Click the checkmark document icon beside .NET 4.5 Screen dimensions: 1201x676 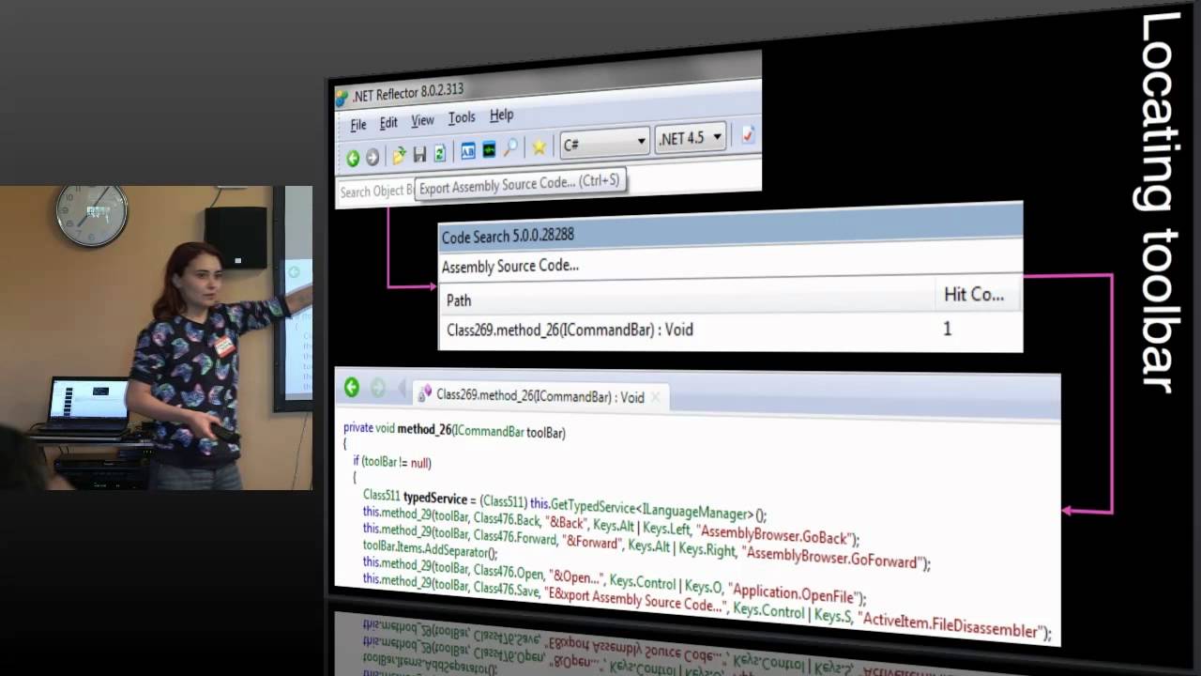pyautogui.click(x=748, y=135)
